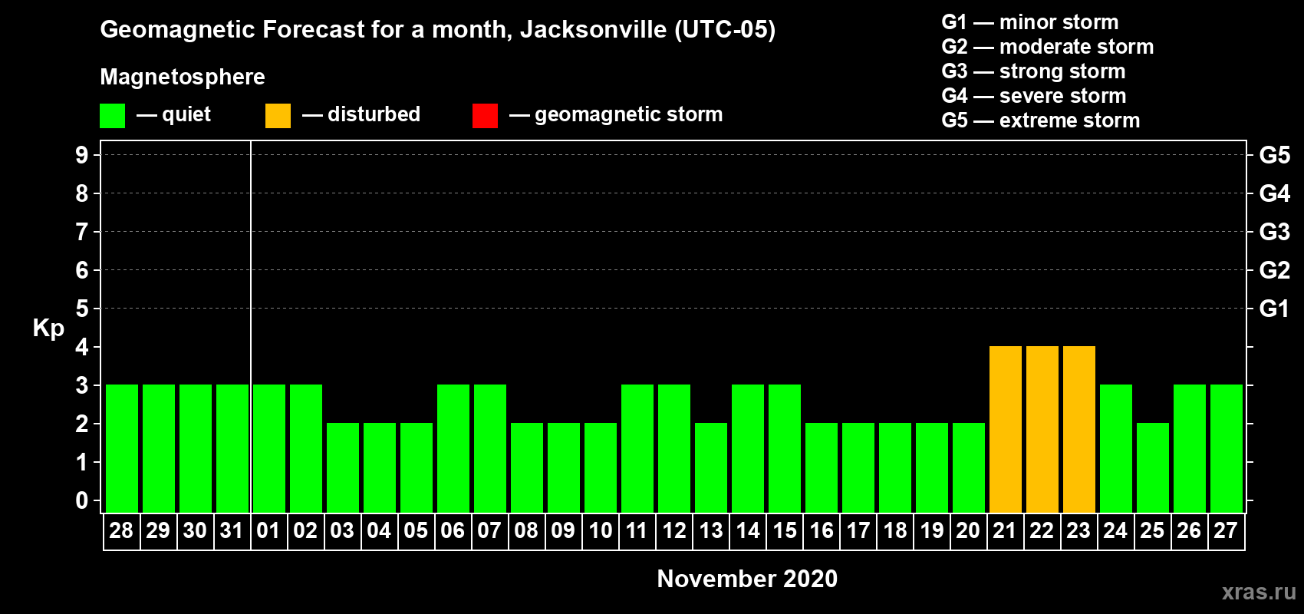1304x614 pixels.
Task: Click the bar for November 06
Action: 453,448
